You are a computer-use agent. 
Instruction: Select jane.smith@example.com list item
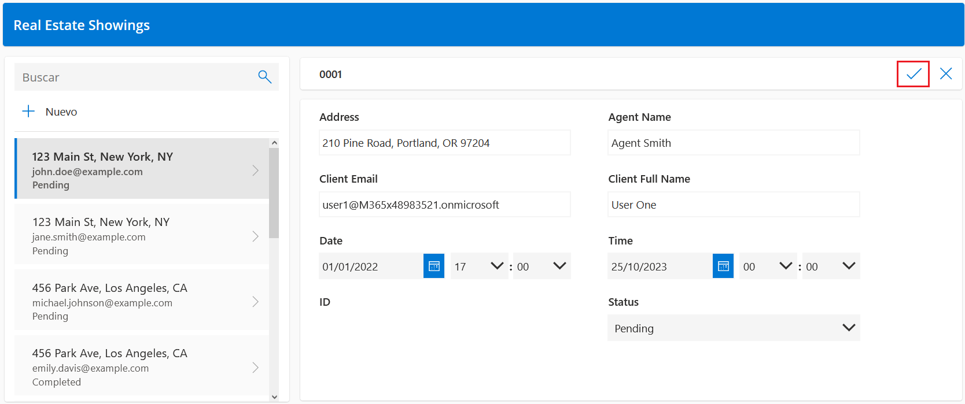coord(142,235)
